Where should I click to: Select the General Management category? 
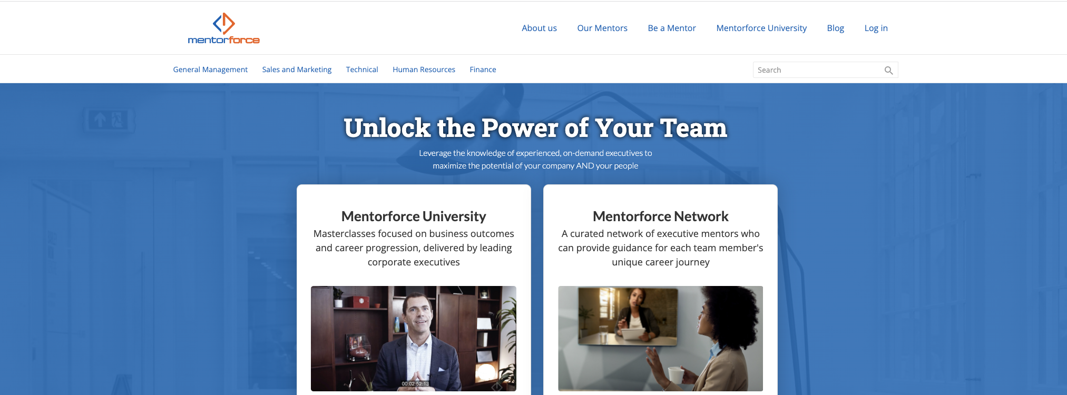click(x=210, y=70)
